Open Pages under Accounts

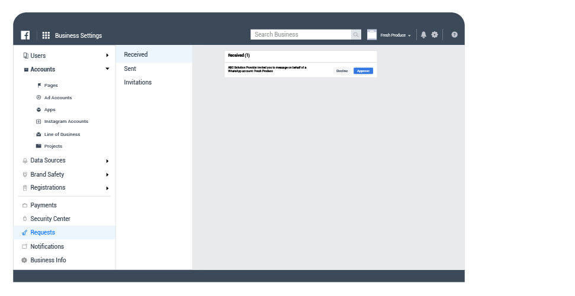(x=51, y=85)
